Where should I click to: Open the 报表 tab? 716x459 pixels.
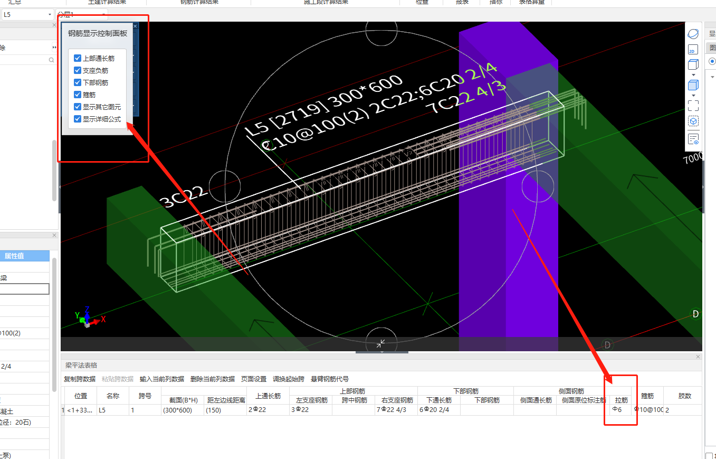[x=463, y=3]
